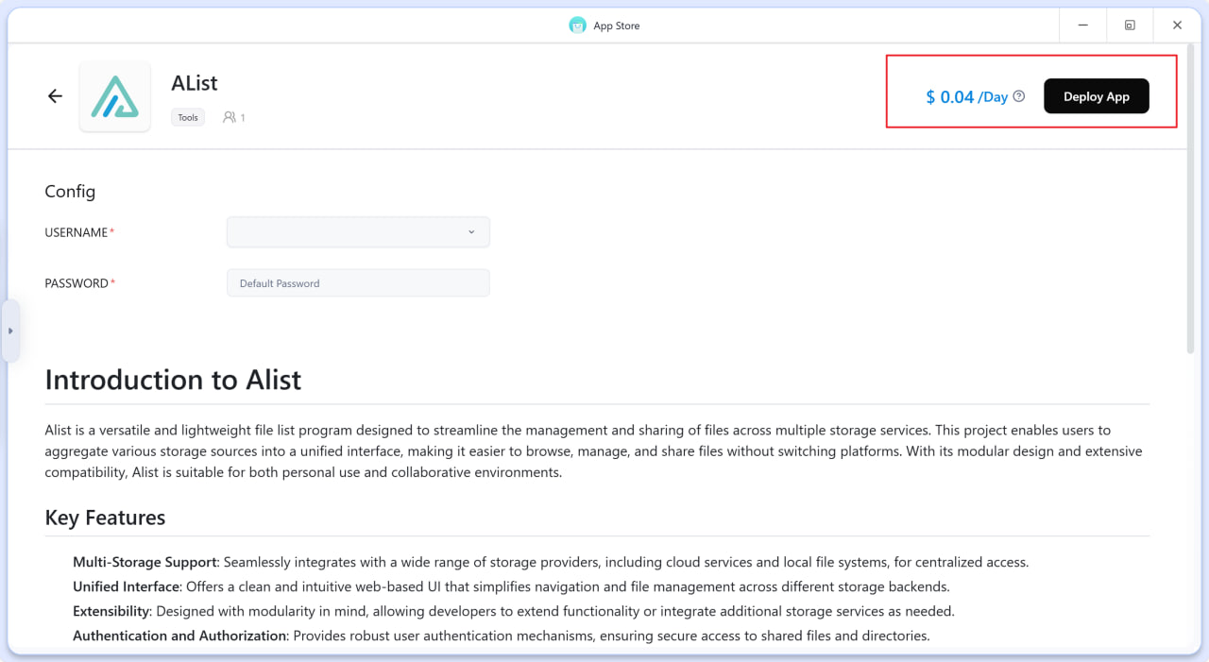The height and width of the screenshot is (662, 1209).
Task: Minimize the App Store window
Action: (x=1081, y=25)
